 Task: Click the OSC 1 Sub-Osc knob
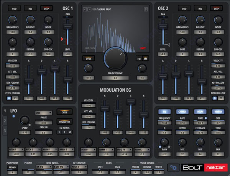[x=48, y=42]
